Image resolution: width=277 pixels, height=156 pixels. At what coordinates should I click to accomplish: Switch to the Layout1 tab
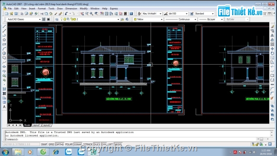tap(36, 125)
